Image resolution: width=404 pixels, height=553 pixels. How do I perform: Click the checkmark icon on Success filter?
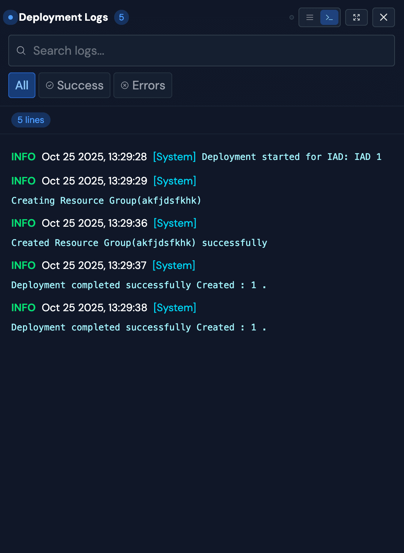point(50,85)
